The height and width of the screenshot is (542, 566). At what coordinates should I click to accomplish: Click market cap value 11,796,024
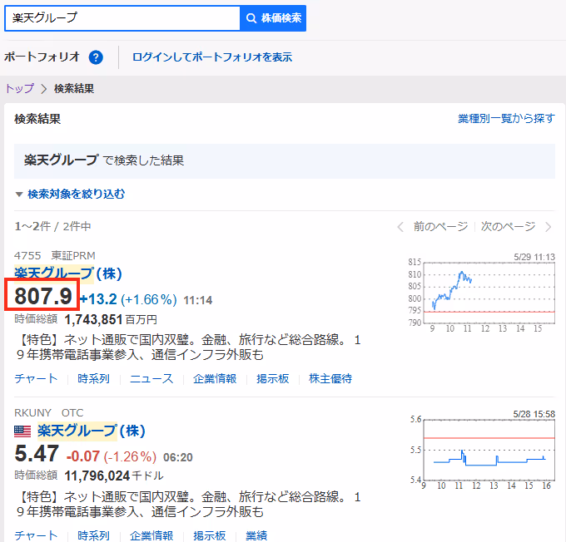tap(97, 476)
